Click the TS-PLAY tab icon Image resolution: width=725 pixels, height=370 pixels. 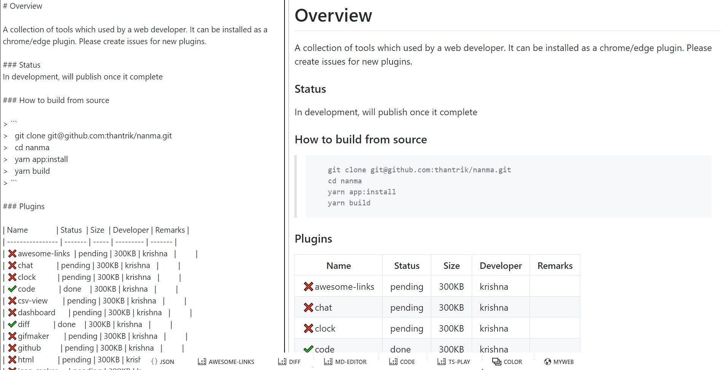442,362
